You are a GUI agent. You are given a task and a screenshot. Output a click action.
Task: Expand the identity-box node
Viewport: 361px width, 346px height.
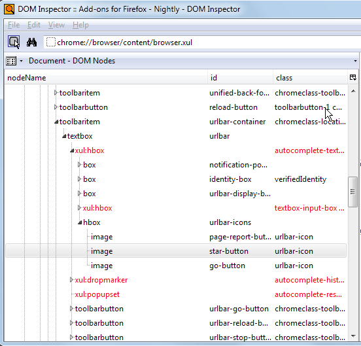click(x=79, y=179)
